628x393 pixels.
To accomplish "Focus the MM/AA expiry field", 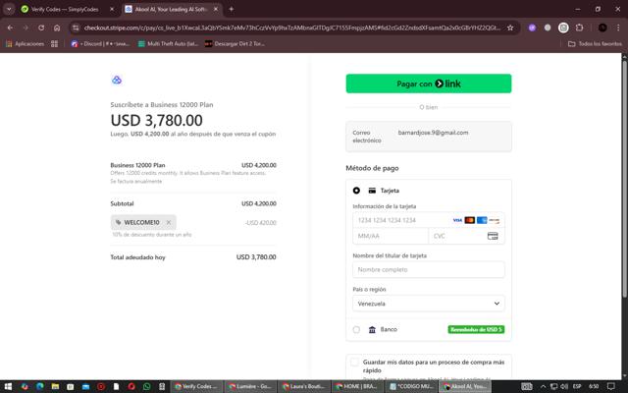I will click(391, 236).
